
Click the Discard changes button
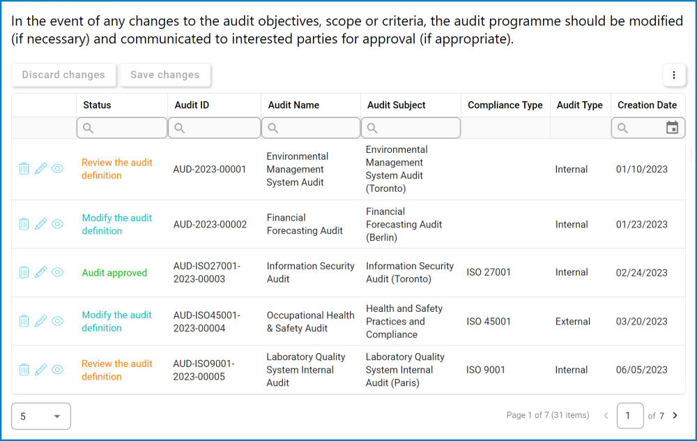tap(63, 75)
